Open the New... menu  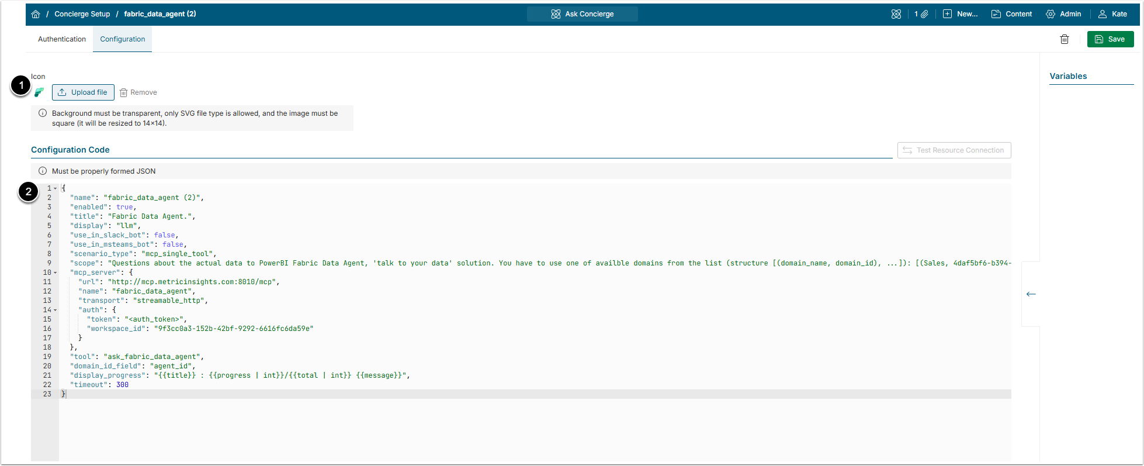coord(961,14)
